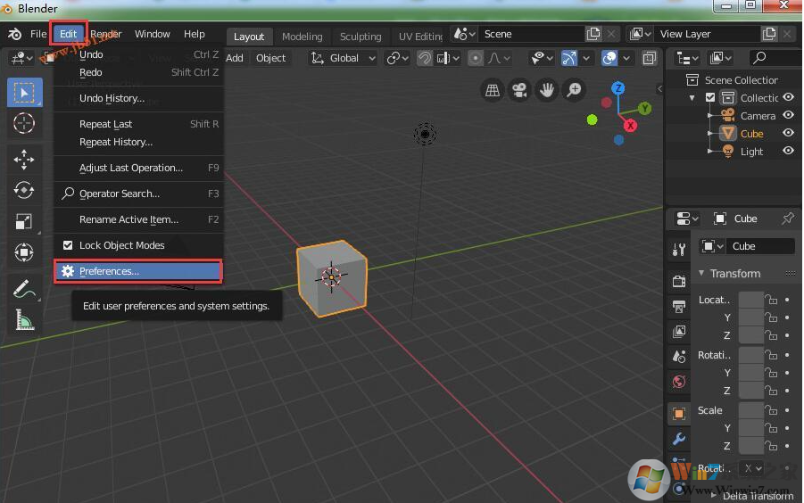Uncheck Lock Object Modes
The image size is (804, 503).
(68, 245)
